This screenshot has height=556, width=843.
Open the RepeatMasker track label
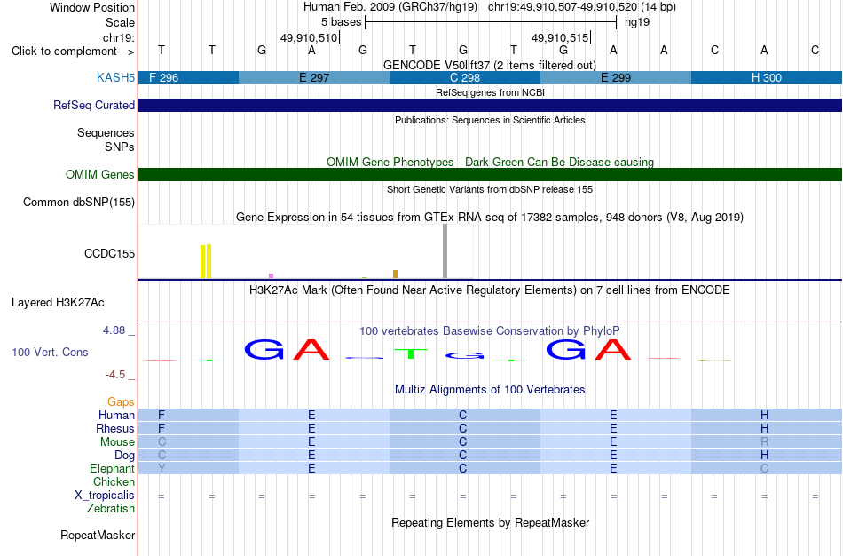coord(98,535)
